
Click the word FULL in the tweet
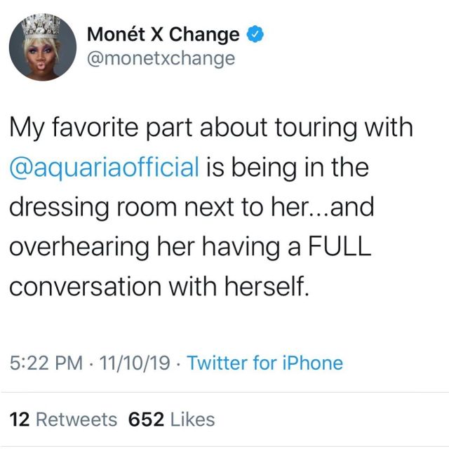pyautogui.click(x=340, y=246)
